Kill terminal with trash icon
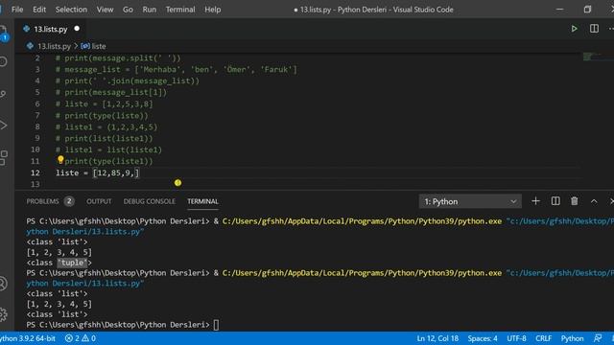Viewport: 614px width, 345px height. coord(574,201)
